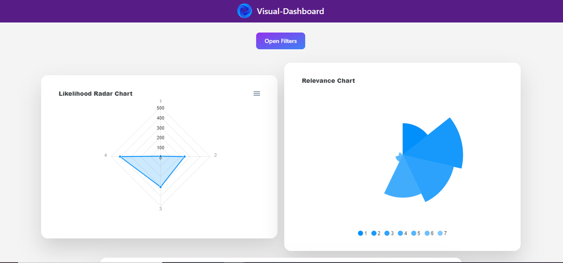This screenshot has width=563, height=263.
Task: Click the radar data point at axis 4
Action: pos(120,157)
